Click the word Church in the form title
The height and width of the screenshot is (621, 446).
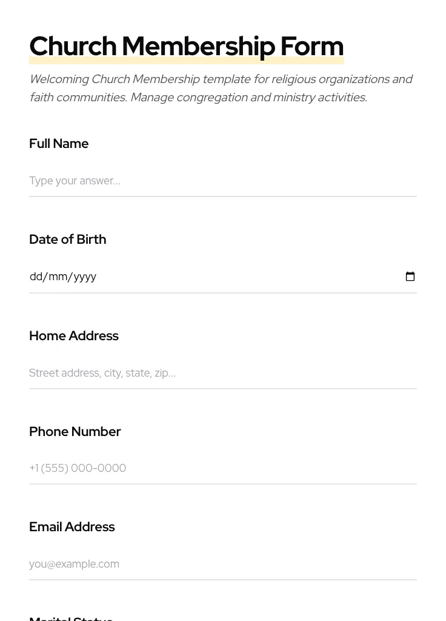pos(73,46)
